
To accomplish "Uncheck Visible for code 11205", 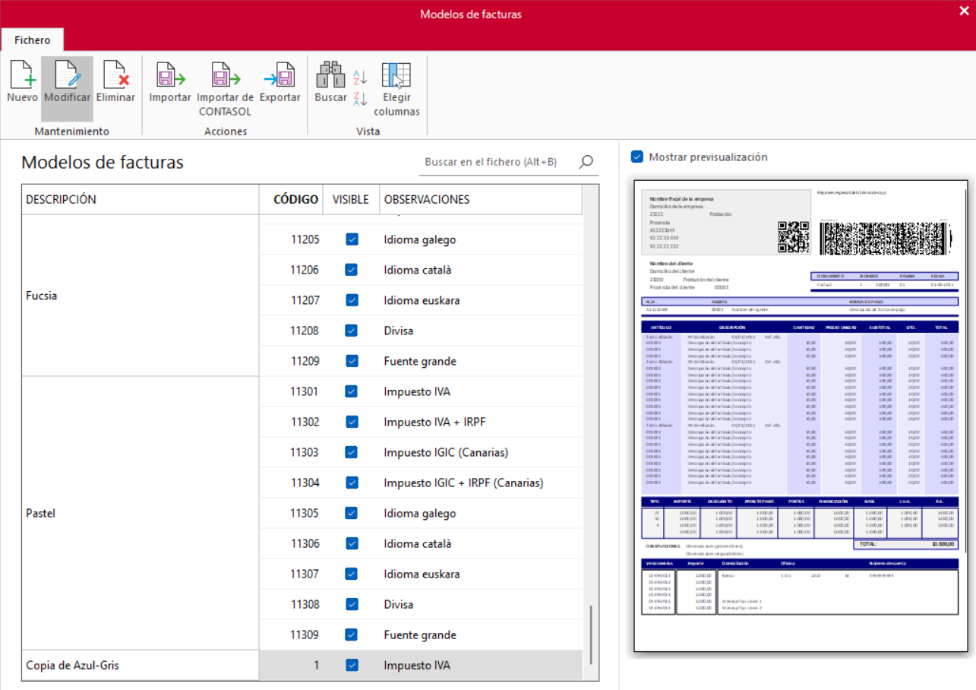I will [352, 239].
